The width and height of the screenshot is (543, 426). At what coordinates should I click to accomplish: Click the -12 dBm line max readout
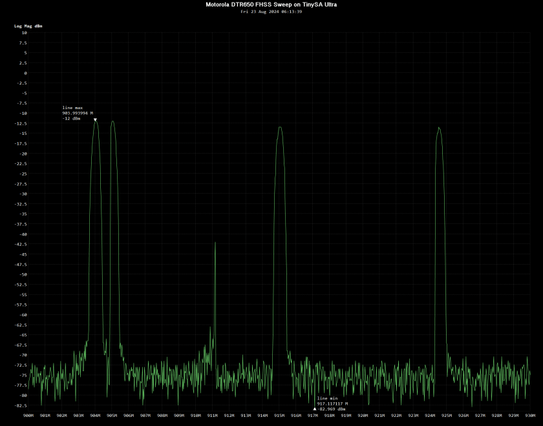(x=71, y=119)
